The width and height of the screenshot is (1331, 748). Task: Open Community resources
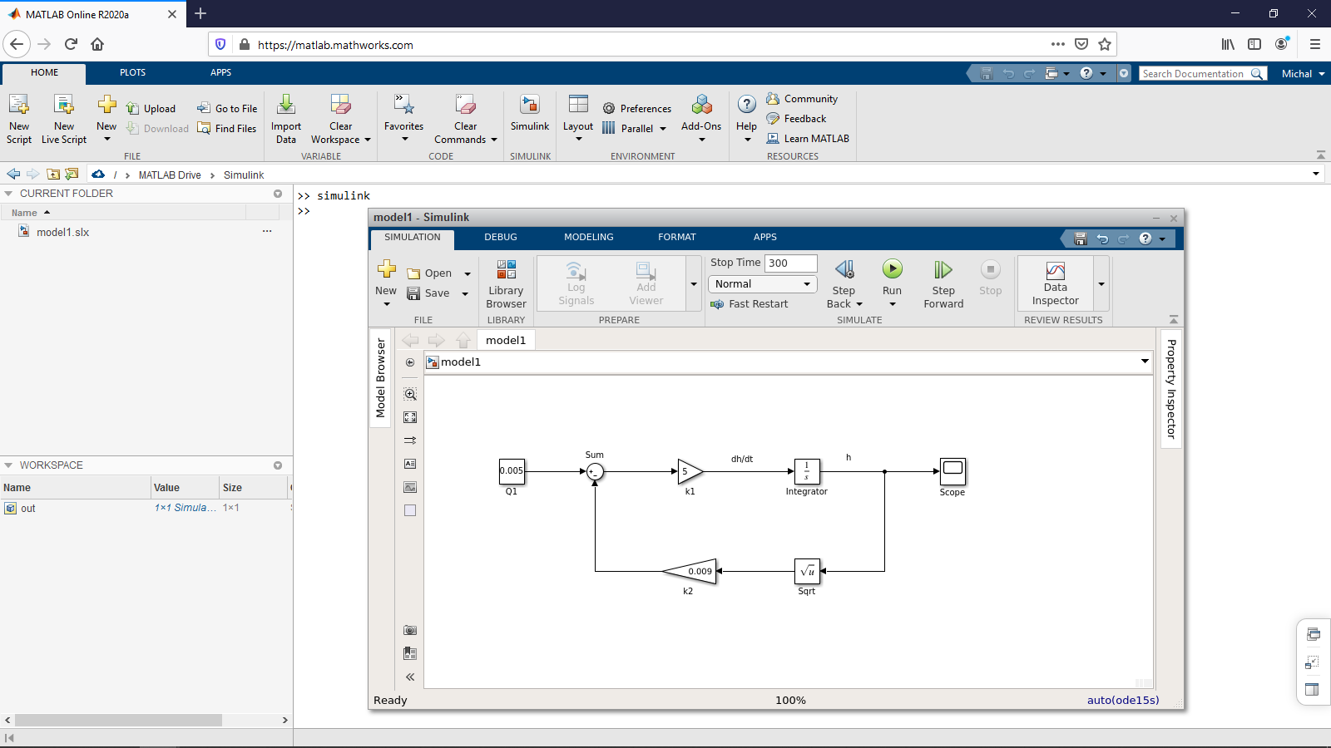tap(802, 98)
